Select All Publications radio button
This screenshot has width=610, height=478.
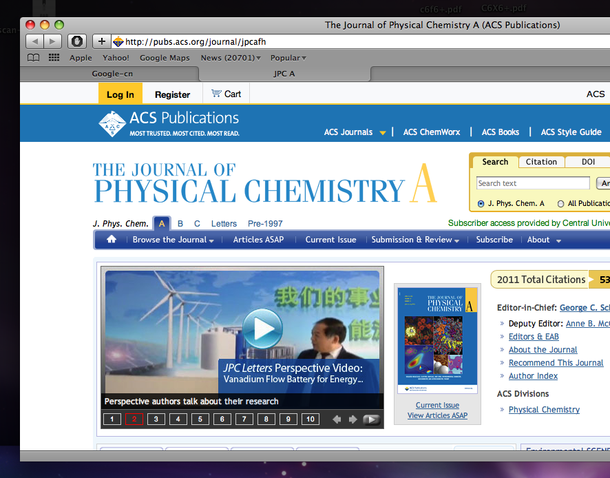click(560, 204)
